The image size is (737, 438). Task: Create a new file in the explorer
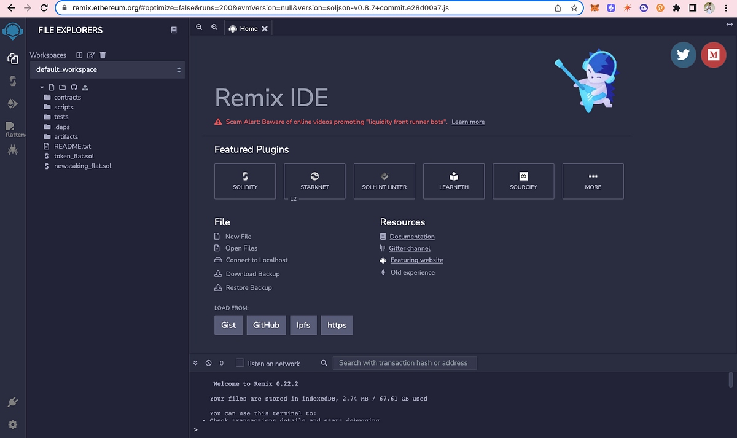pos(51,87)
